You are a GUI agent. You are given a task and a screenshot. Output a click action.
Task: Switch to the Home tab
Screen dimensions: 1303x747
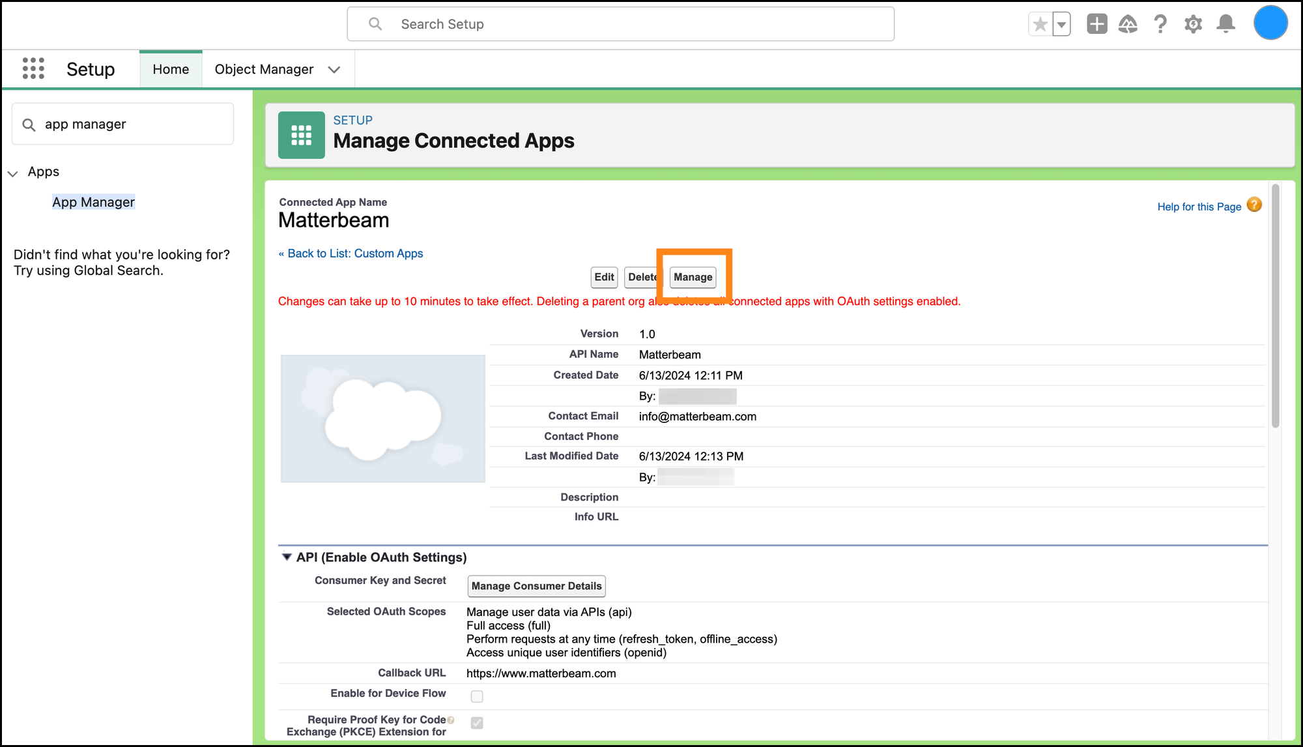(171, 69)
